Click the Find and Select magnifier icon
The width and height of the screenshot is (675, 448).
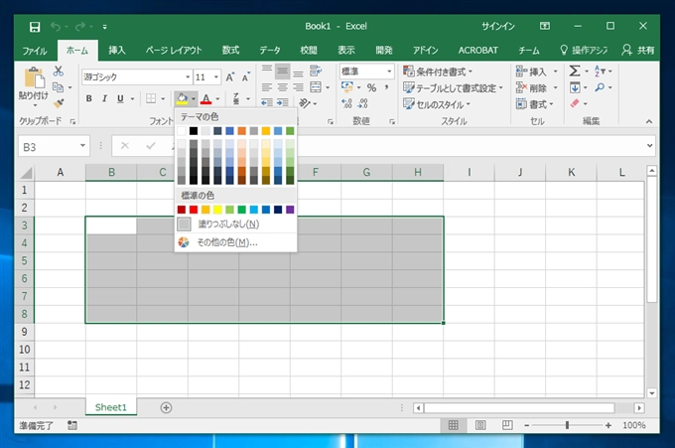click(600, 87)
